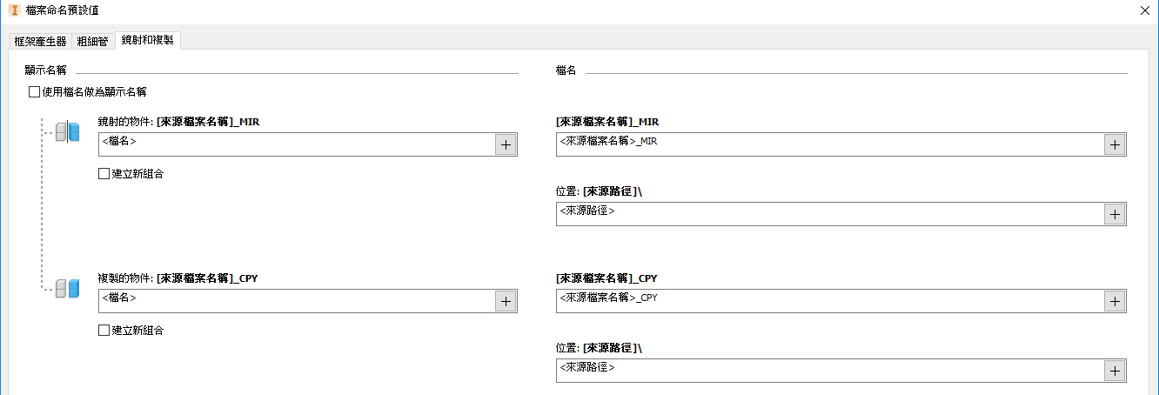Click the plus button beside copied object display name
Viewport: 1159px width, 395px height.
point(506,301)
